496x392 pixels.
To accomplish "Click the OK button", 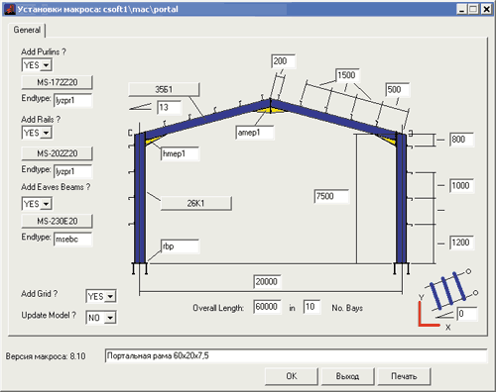I will [x=292, y=376].
